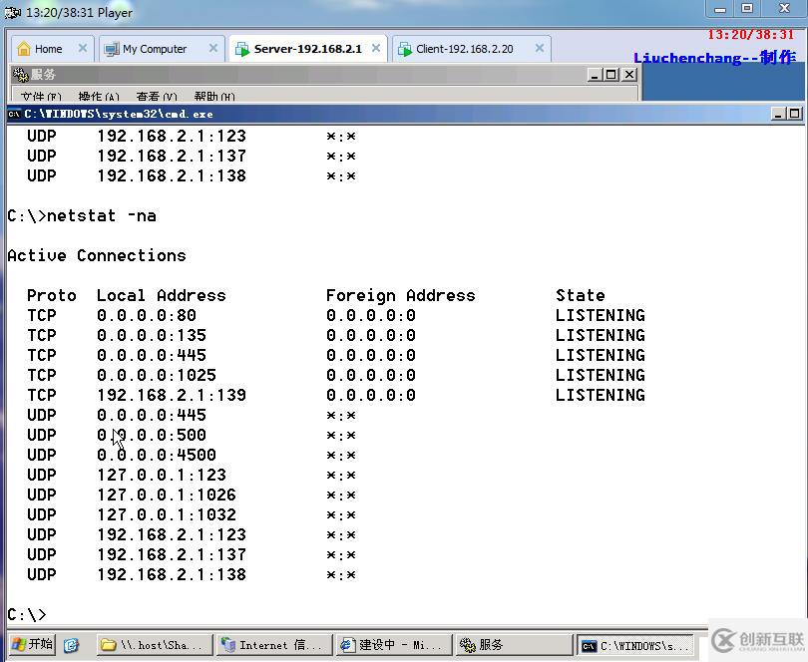Click LISTENING state of port 80 row
Screen dimensions: 808x662
point(601,315)
